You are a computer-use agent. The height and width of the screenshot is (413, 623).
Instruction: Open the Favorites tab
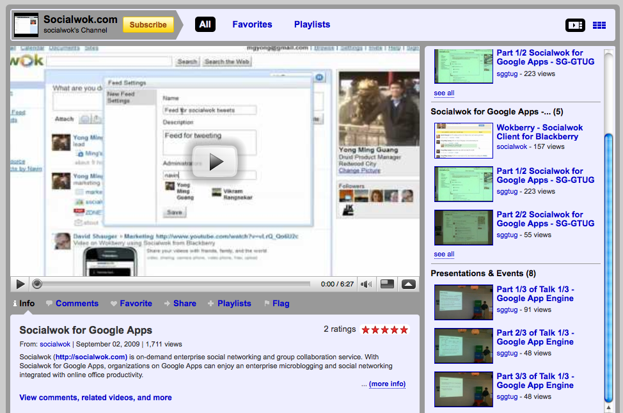point(252,24)
